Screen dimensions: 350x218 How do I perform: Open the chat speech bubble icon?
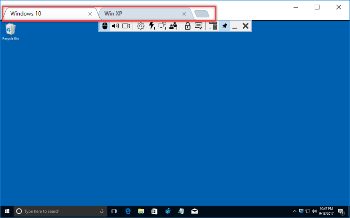(x=199, y=26)
